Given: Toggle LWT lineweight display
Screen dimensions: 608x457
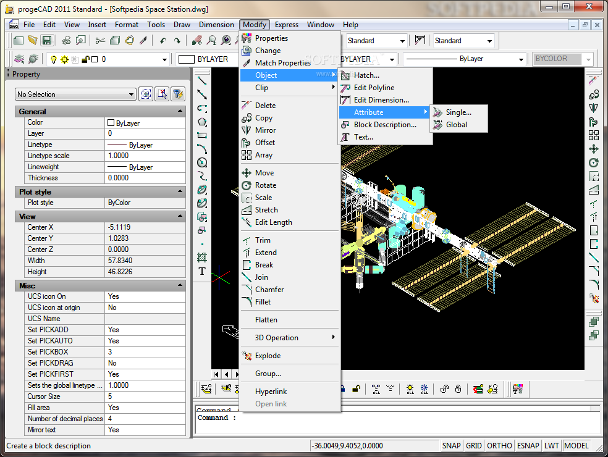Looking at the screenshot, I should pyautogui.click(x=551, y=446).
